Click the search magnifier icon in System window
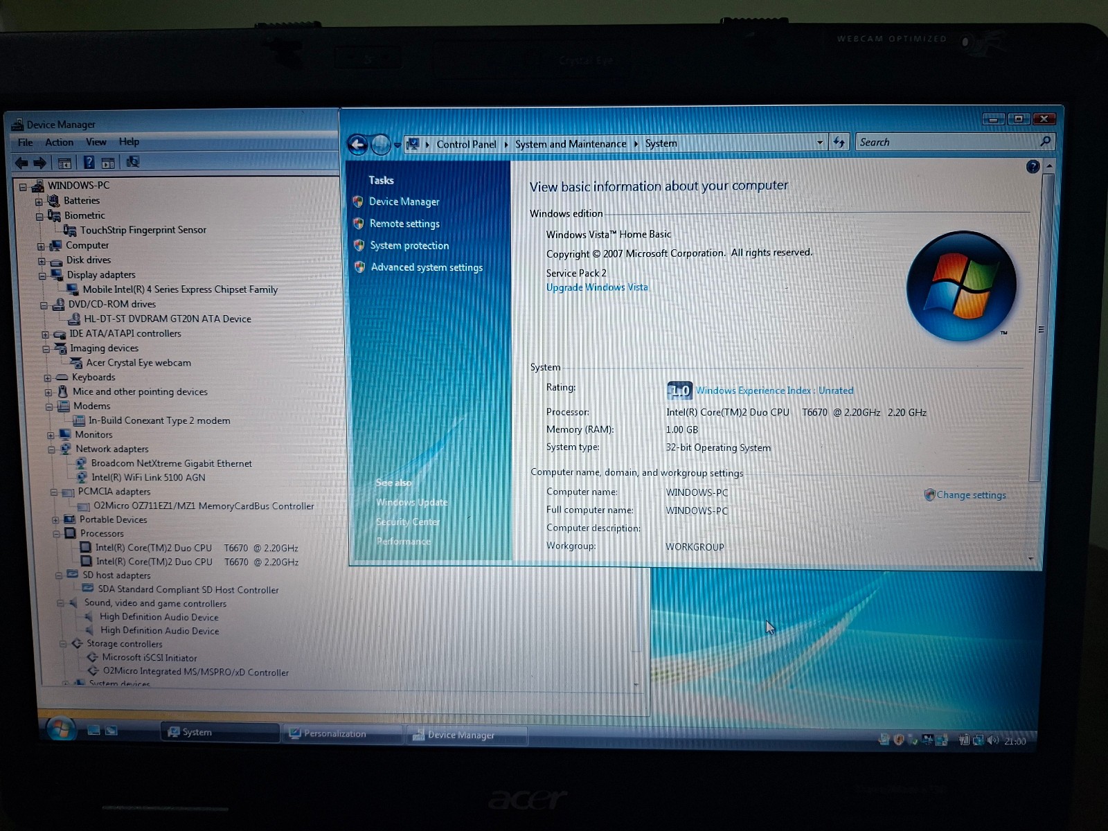 [x=1045, y=141]
